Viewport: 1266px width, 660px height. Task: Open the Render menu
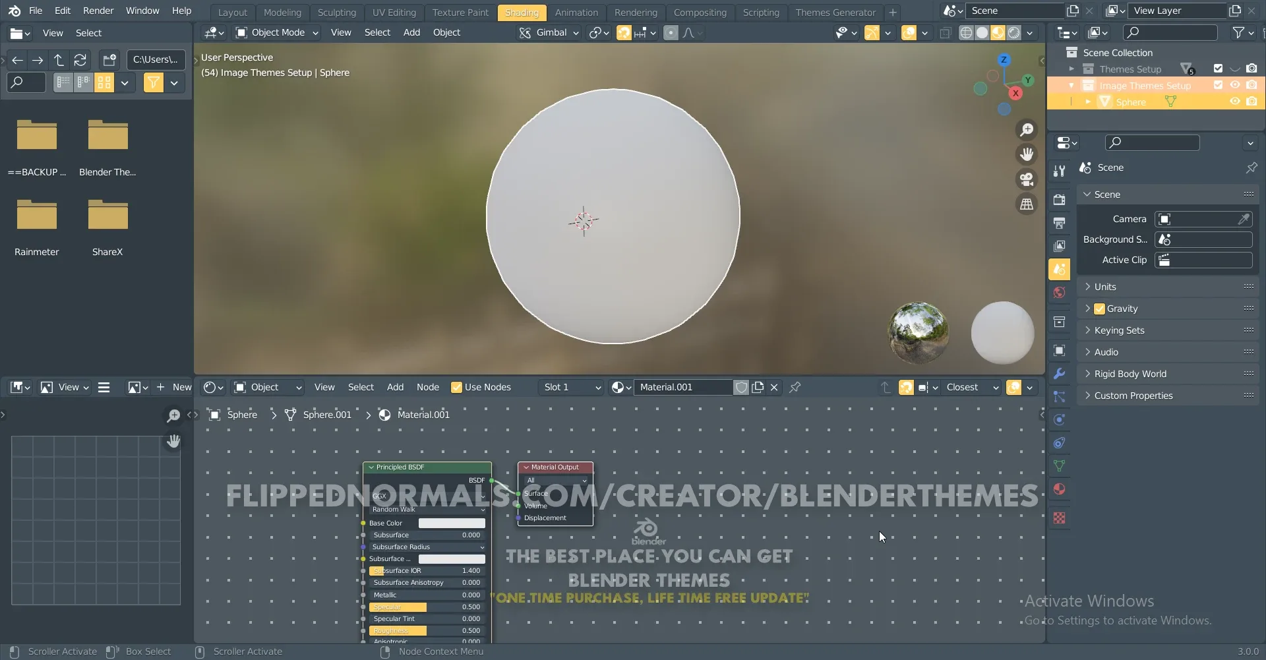[x=99, y=11]
